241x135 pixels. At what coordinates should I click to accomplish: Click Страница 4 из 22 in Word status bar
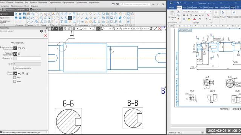pos(175,133)
